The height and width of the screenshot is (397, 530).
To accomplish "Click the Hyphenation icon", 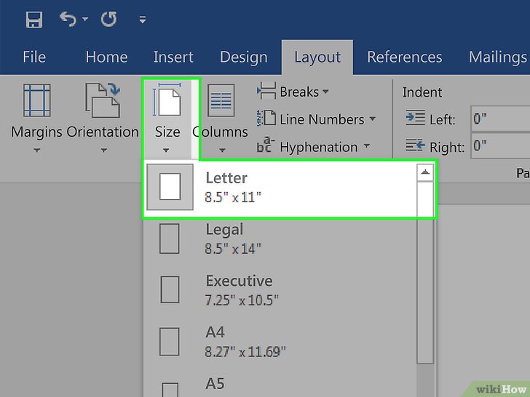I will tap(266, 145).
